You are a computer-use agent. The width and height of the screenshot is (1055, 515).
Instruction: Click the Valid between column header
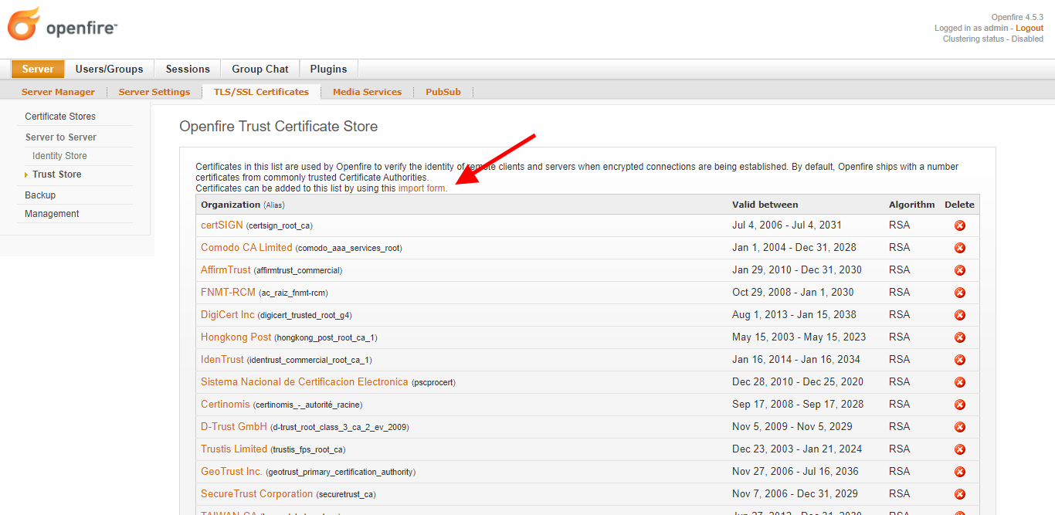[x=765, y=205]
